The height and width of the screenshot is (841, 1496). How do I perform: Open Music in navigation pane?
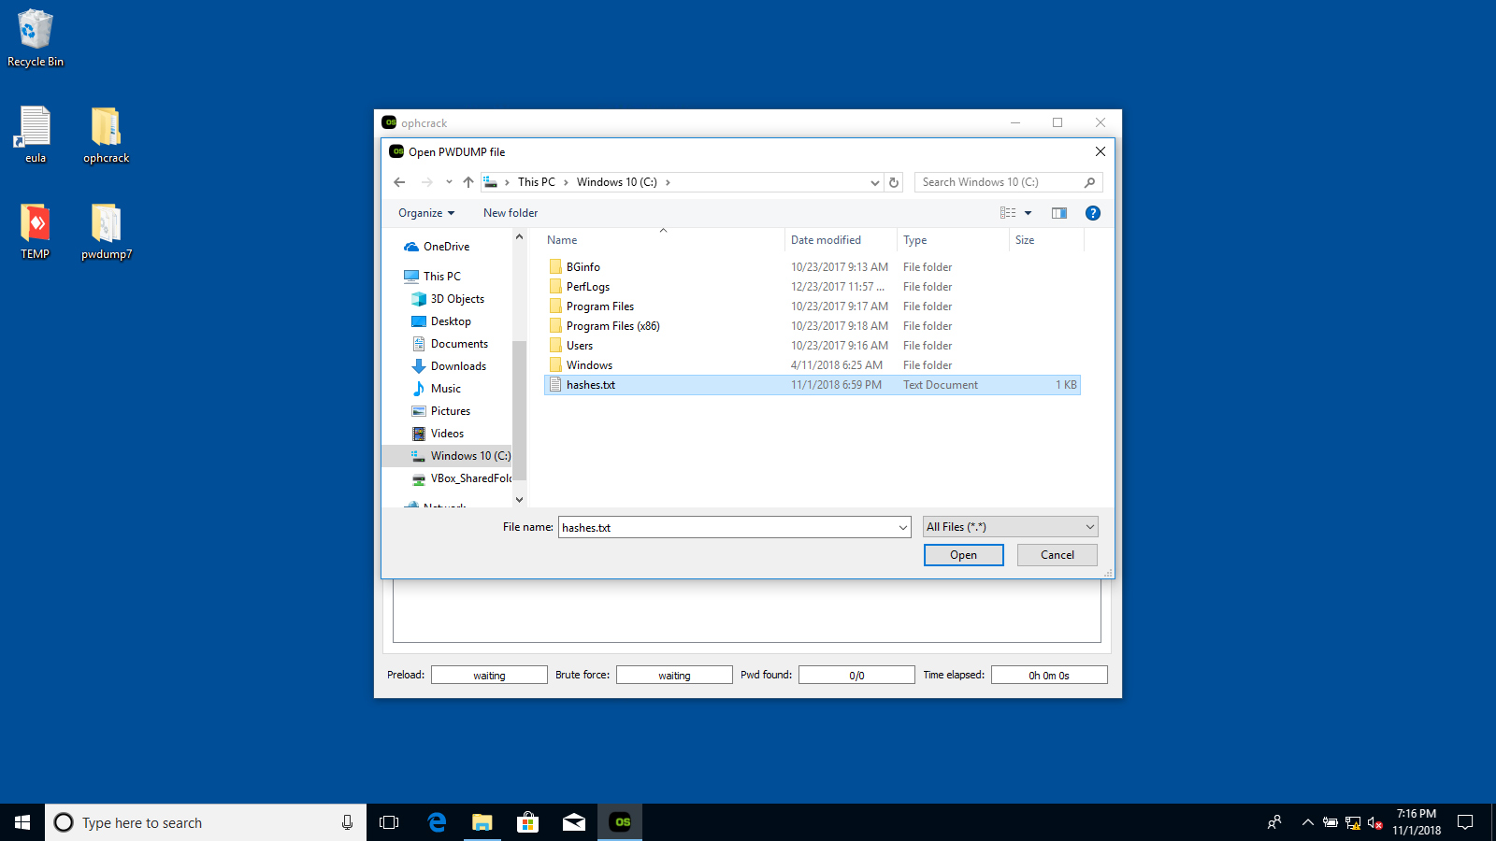point(437,389)
